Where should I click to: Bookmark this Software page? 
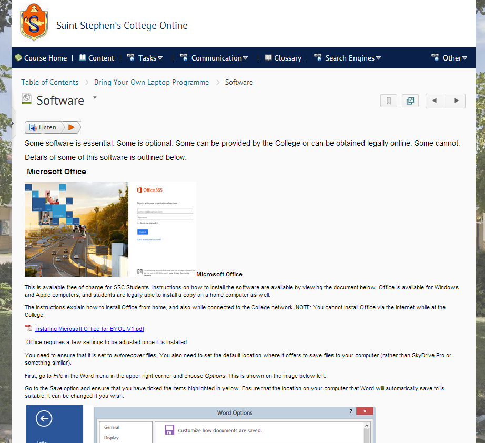pyautogui.click(x=389, y=101)
